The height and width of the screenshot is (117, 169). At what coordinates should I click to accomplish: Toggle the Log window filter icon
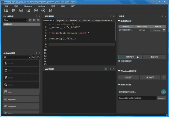point(106,69)
